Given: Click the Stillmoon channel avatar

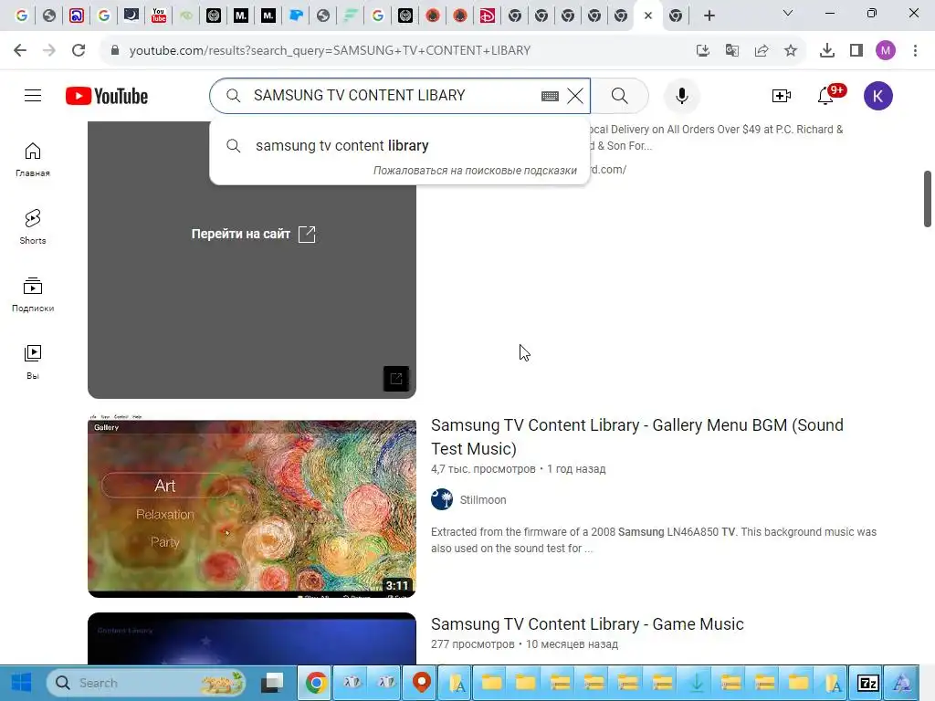Looking at the screenshot, I should 442,499.
